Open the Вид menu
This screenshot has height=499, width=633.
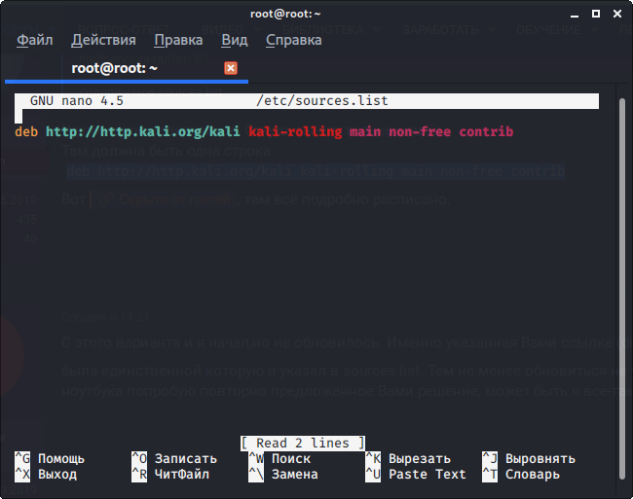point(234,40)
